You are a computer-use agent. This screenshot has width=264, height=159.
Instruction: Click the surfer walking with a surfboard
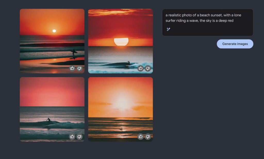(74, 52)
